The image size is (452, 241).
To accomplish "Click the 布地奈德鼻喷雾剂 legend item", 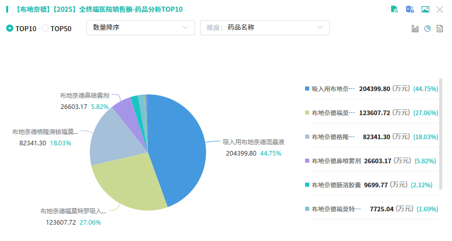I will point(336,161).
